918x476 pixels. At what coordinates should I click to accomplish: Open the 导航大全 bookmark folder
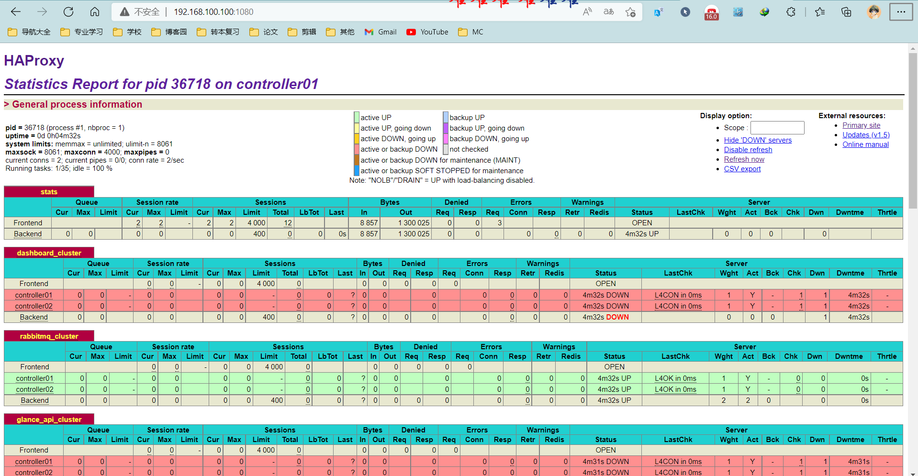pyautogui.click(x=29, y=32)
